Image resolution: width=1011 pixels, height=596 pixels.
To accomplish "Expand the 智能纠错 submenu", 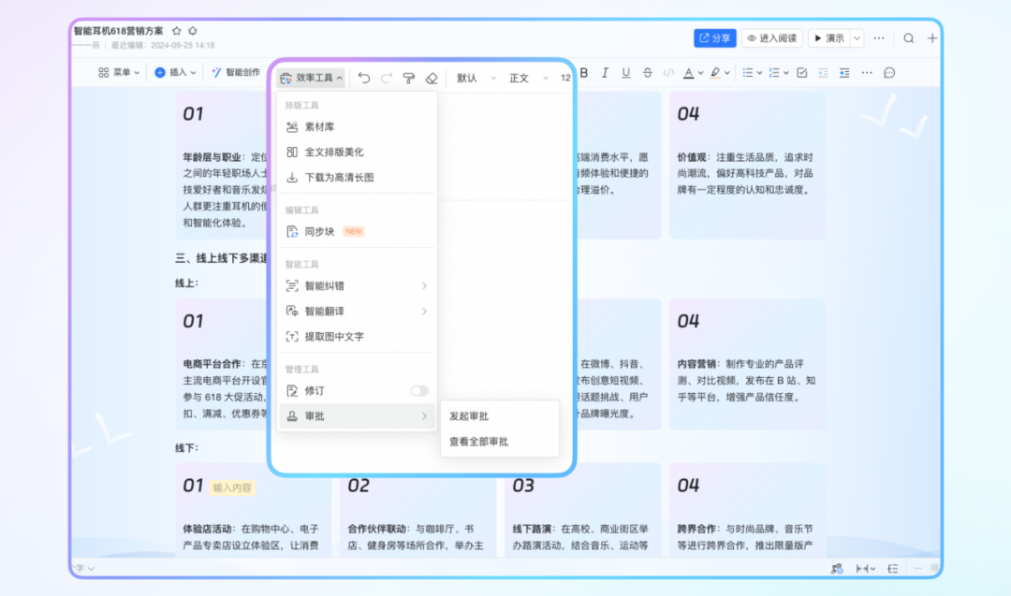I will pyautogui.click(x=357, y=285).
